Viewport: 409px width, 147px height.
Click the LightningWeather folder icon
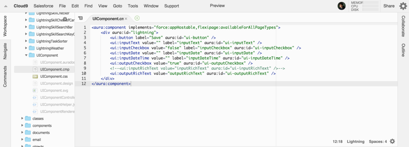32,48
